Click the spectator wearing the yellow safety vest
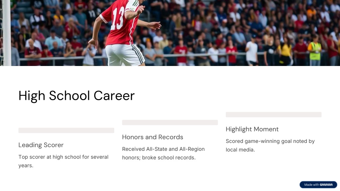The image size is (340, 191). (x=315, y=51)
